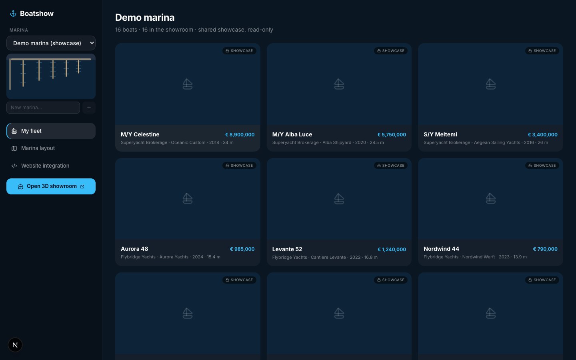
Task: Focus the New marina input field
Action: click(43, 108)
